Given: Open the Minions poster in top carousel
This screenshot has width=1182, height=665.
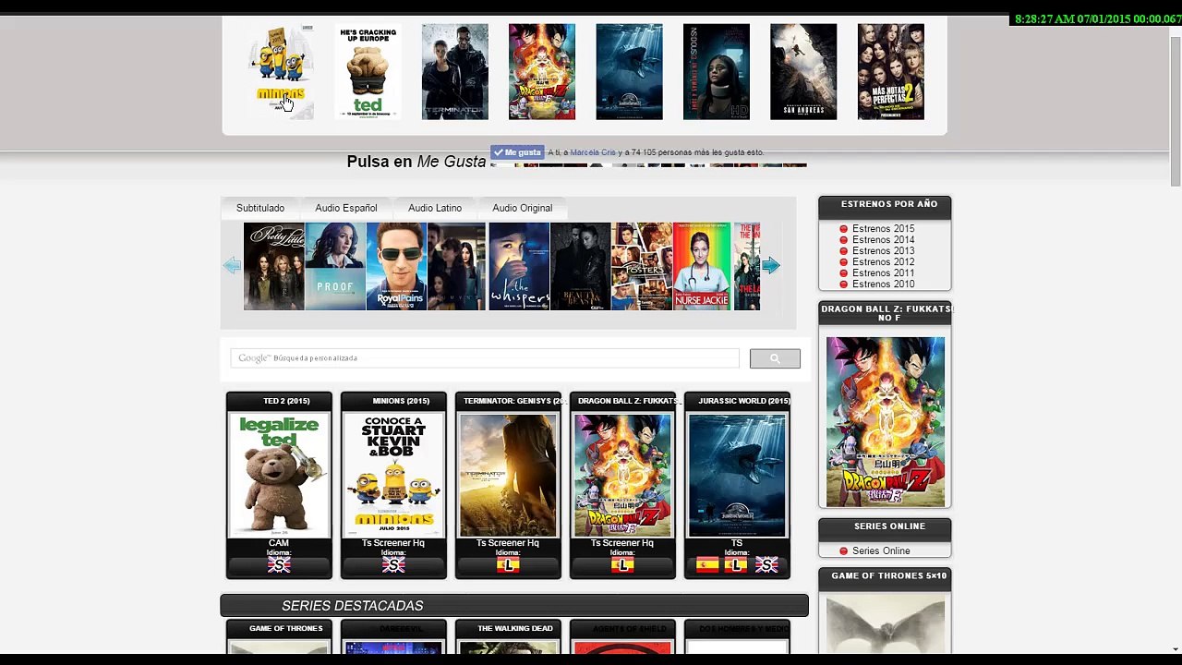Looking at the screenshot, I should coord(281,72).
